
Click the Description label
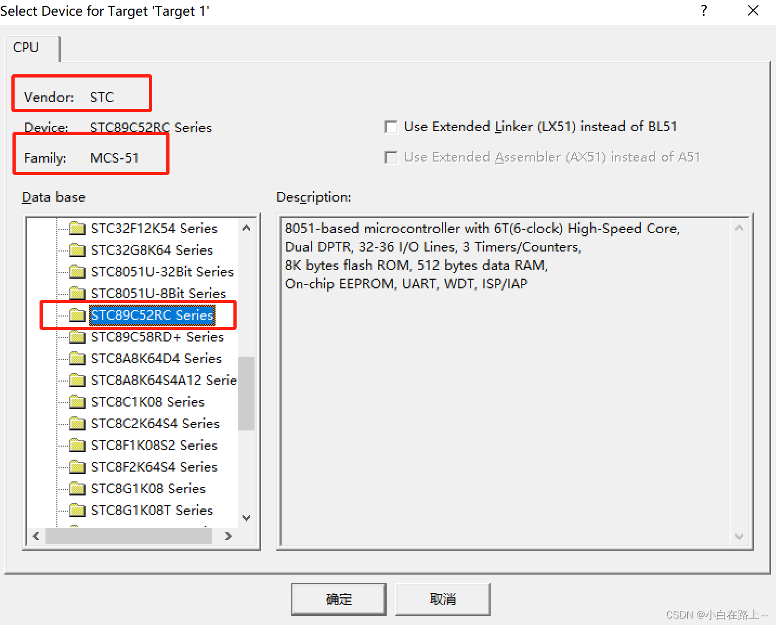coord(314,197)
